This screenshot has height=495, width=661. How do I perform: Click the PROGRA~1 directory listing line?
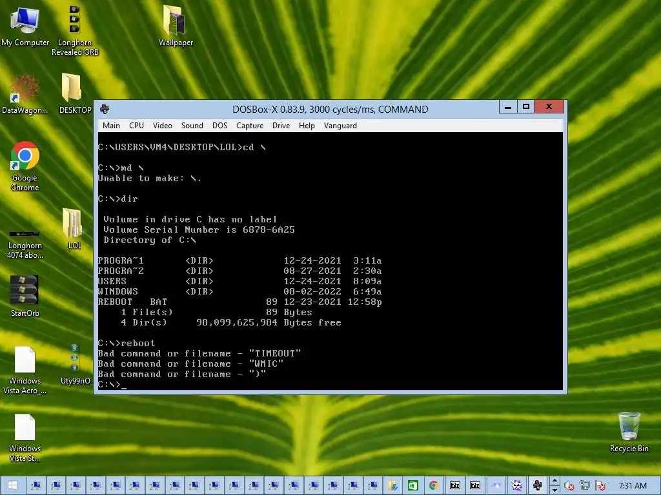point(240,260)
